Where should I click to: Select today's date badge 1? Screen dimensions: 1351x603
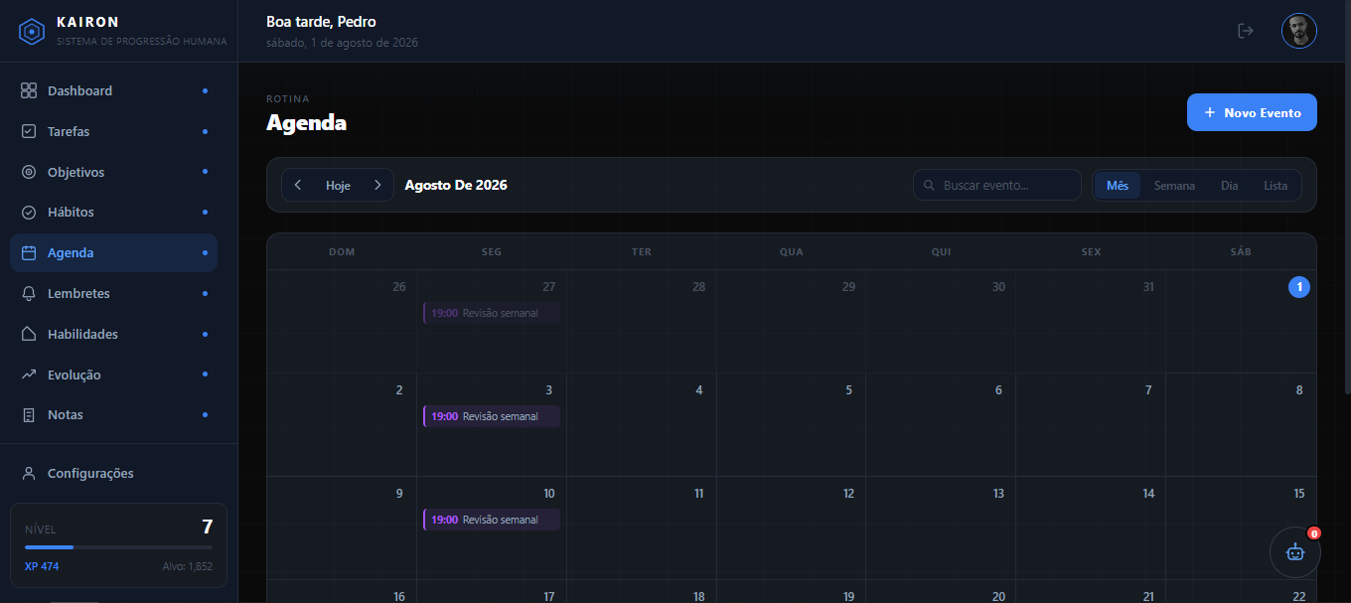pos(1299,287)
